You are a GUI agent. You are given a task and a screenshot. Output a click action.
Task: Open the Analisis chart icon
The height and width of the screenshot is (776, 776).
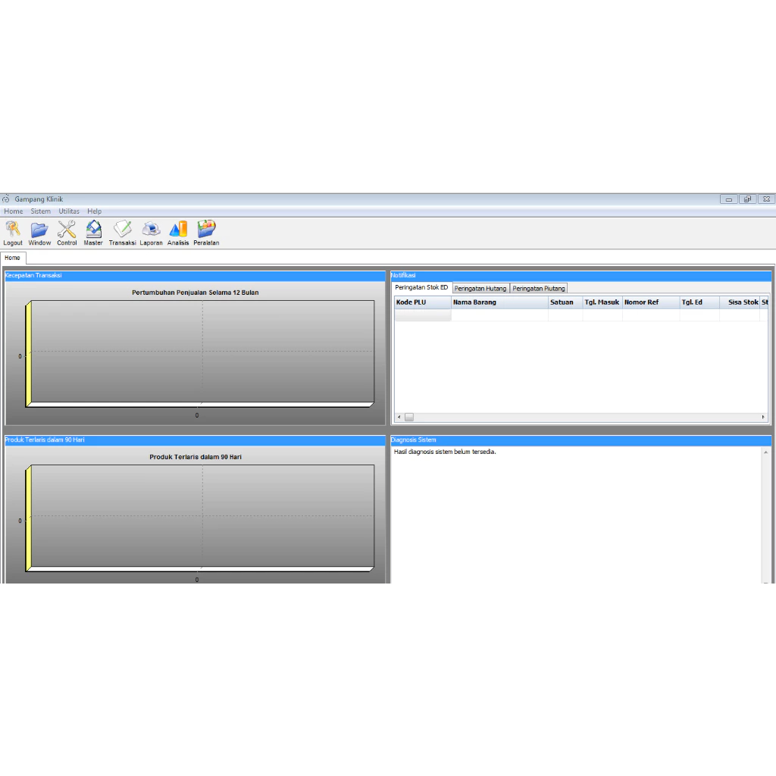(178, 230)
